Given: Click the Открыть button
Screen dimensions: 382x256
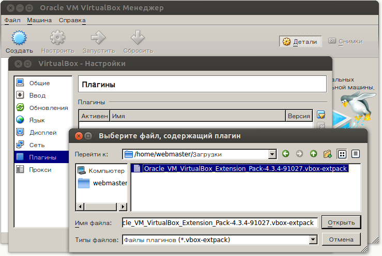Looking at the screenshot, I should (341, 222).
